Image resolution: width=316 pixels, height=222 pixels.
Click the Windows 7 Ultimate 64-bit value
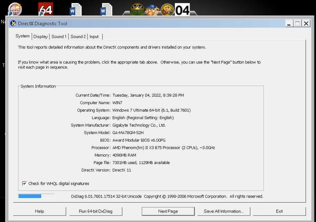152,110
